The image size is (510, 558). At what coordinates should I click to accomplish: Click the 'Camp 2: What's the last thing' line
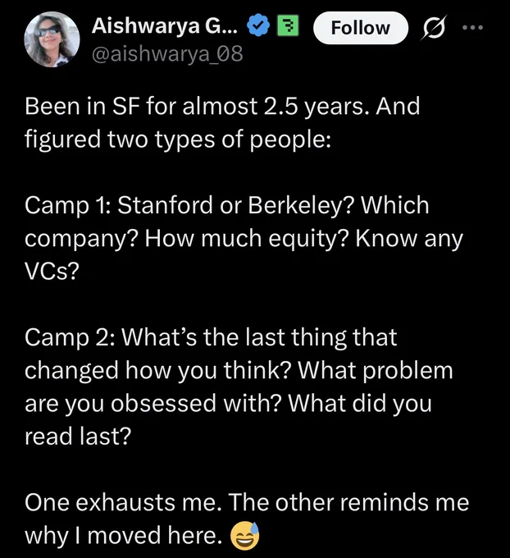pyautogui.click(x=211, y=337)
